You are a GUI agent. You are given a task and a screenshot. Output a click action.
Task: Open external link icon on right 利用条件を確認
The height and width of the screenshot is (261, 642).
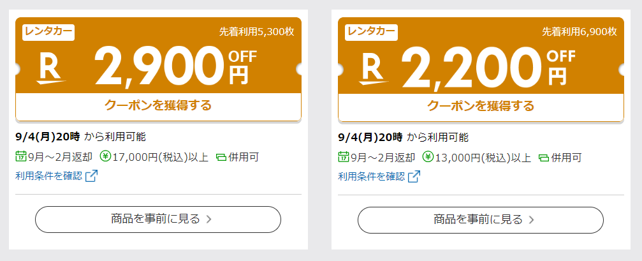tap(414, 177)
